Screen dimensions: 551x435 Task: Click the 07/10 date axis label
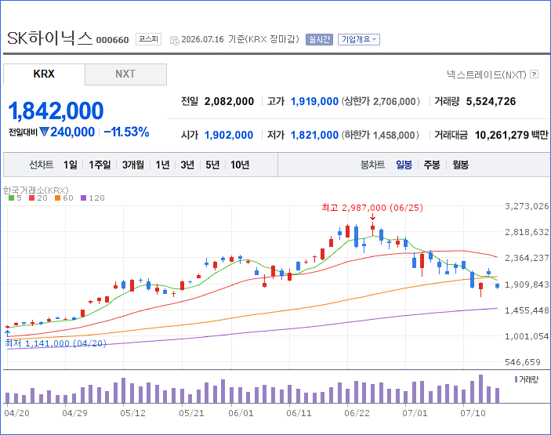473,413
